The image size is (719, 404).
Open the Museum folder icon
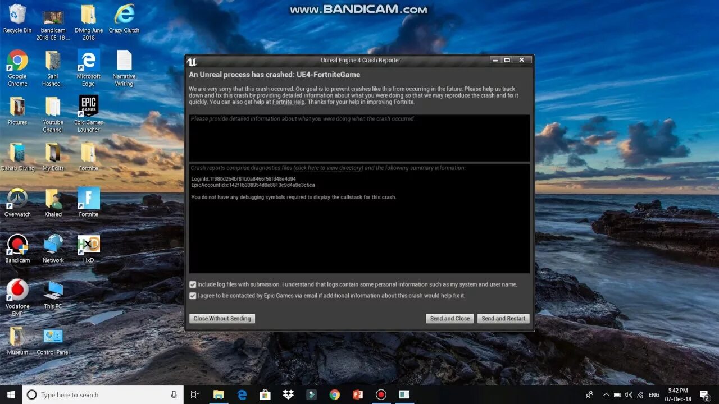(x=17, y=341)
